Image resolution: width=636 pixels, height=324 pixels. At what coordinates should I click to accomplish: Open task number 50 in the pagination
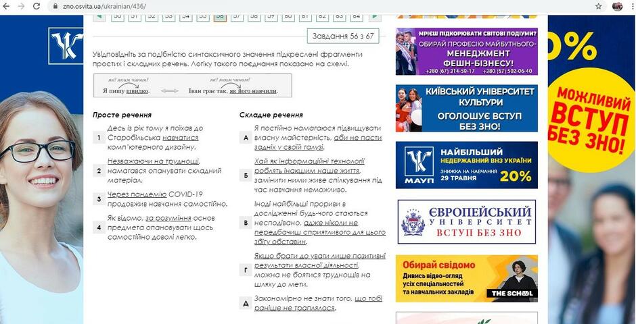pos(118,16)
